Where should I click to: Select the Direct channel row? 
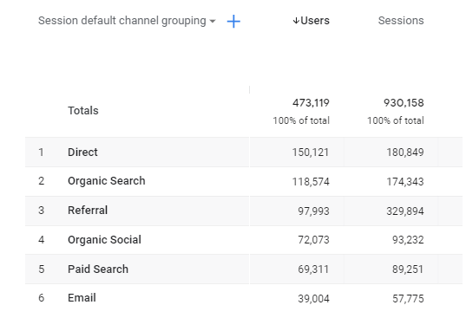244,152
